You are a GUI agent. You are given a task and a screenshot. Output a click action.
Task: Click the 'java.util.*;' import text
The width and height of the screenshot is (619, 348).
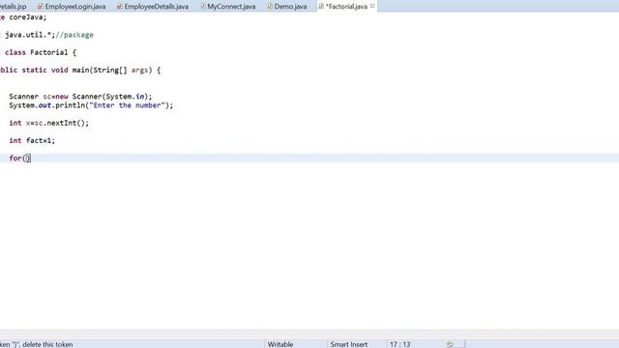tap(30, 35)
